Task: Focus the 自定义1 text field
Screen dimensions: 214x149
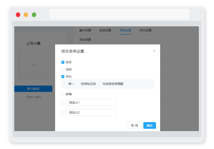Action: tap(91, 103)
